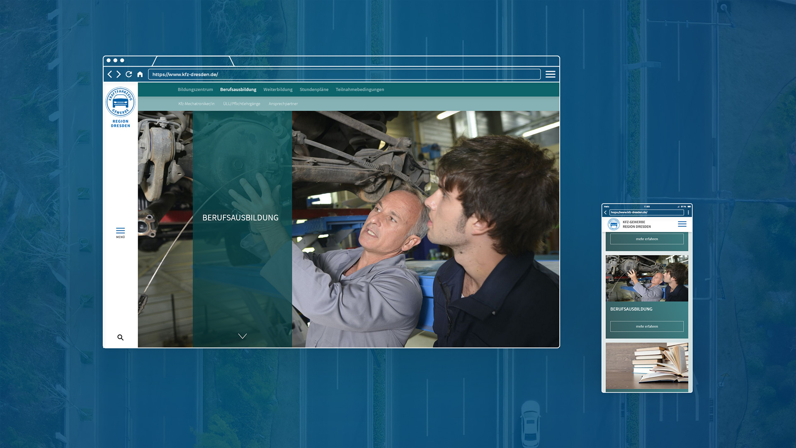Open the browser hamburger menu icon
The width and height of the screenshot is (796, 448).
pos(550,74)
